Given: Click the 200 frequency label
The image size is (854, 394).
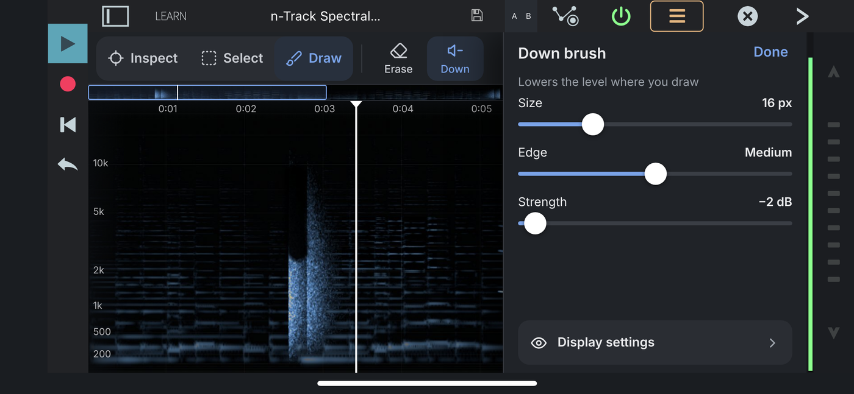Looking at the screenshot, I should point(102,354).
